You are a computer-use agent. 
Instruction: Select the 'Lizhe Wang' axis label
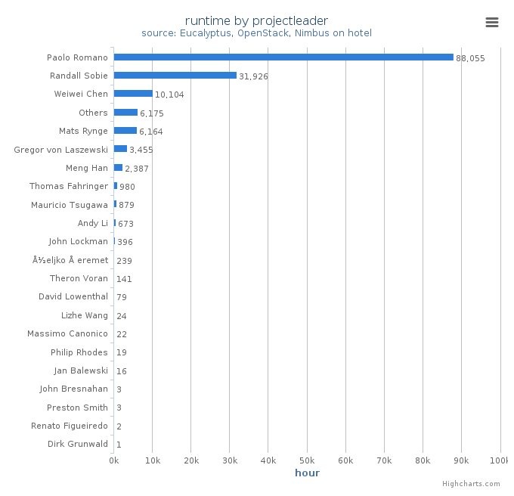tap(84, 315)
